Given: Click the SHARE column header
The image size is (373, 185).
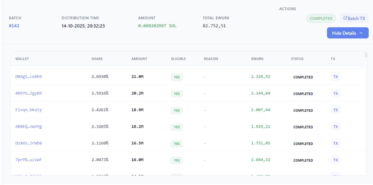Looking at the screenshot, I should click(x=97, y=59).
